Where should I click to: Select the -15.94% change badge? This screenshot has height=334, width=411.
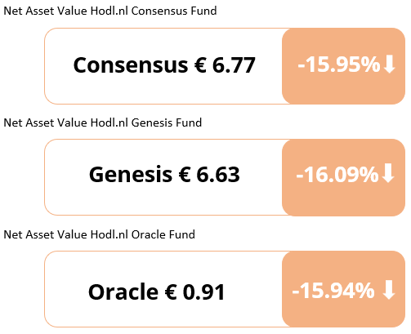[x=343, y=289]
